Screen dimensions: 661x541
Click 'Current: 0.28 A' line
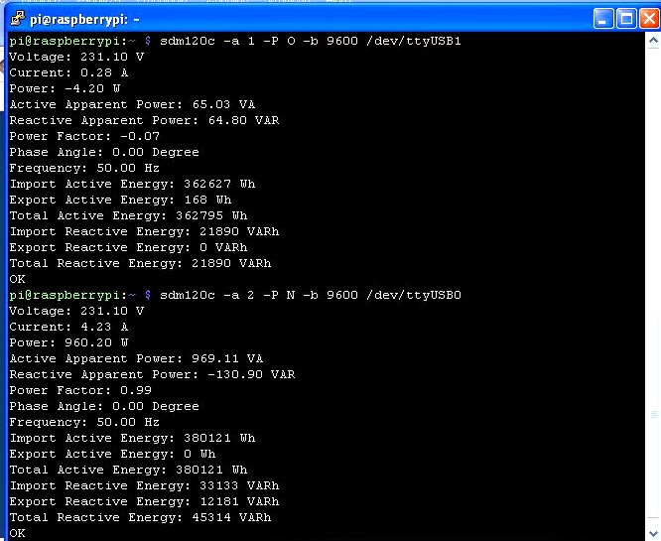click(x=68, y=72)
